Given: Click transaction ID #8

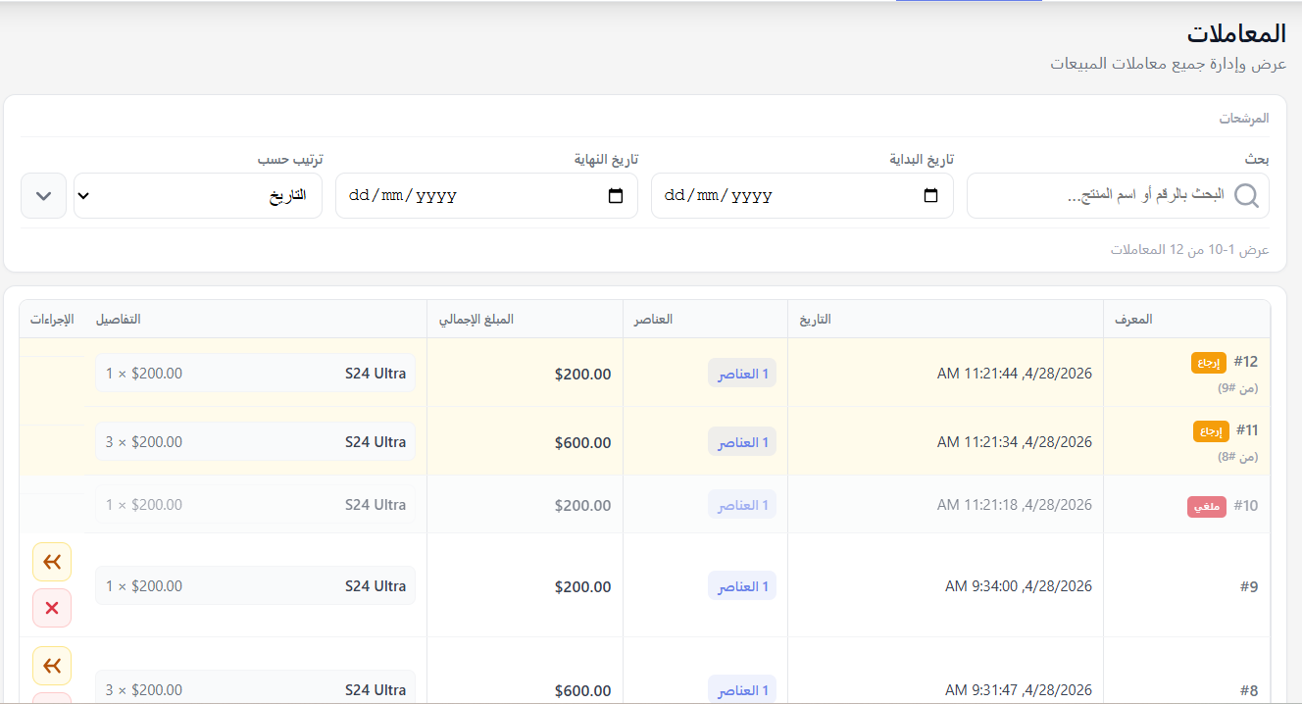Looking at the screenshot, I should click(1249, 690).
